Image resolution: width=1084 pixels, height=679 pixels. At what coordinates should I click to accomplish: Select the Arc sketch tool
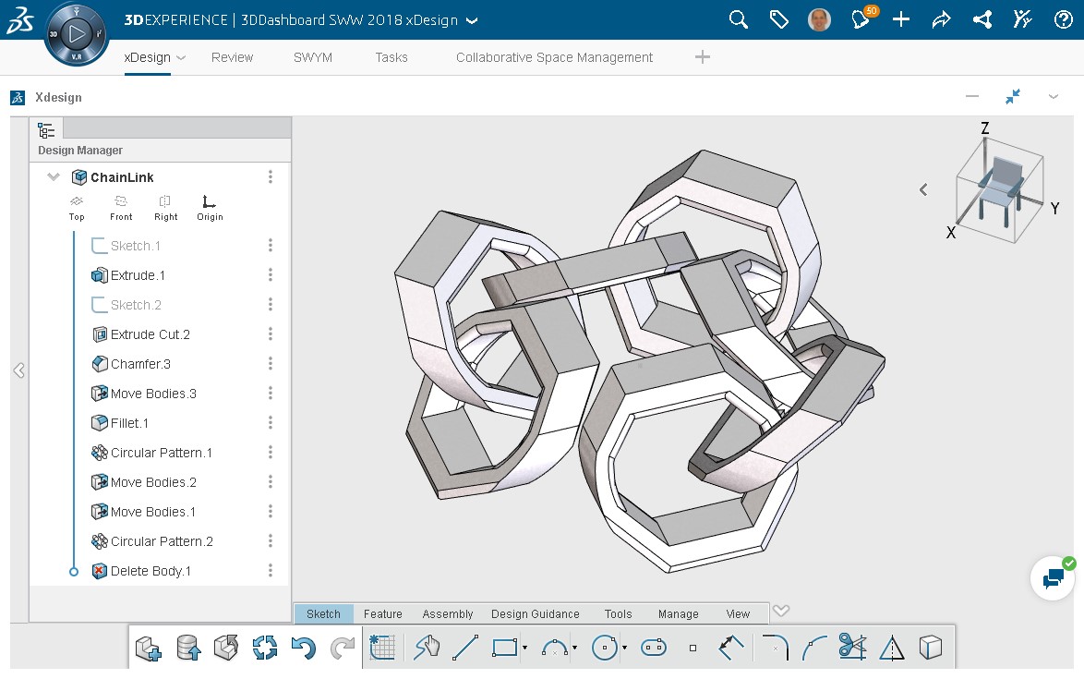[x=554, y=648]
